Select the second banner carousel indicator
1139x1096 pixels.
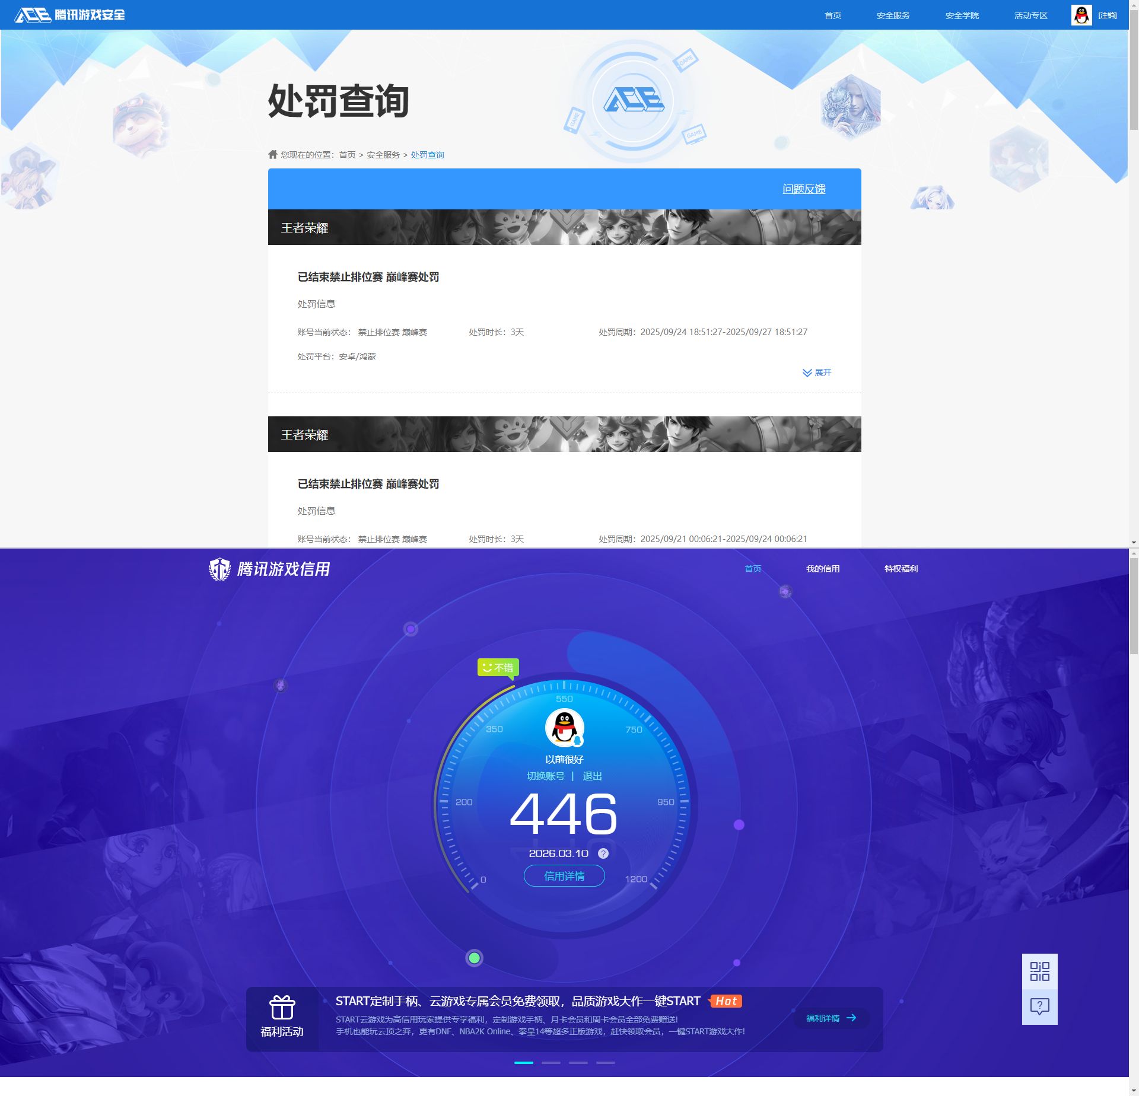(x=551, y=1063)
